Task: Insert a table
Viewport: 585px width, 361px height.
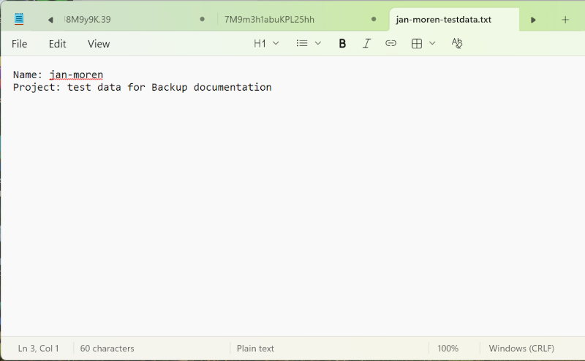Action: [417, 44]
